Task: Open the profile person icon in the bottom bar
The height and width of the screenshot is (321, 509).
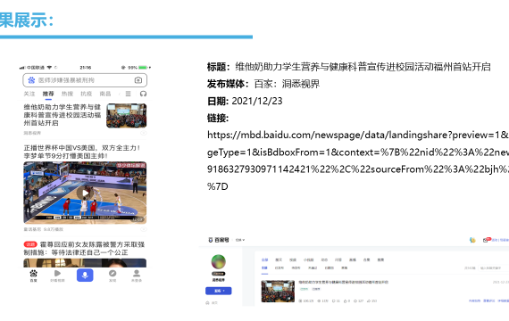Action: click(x=137, y=274)
